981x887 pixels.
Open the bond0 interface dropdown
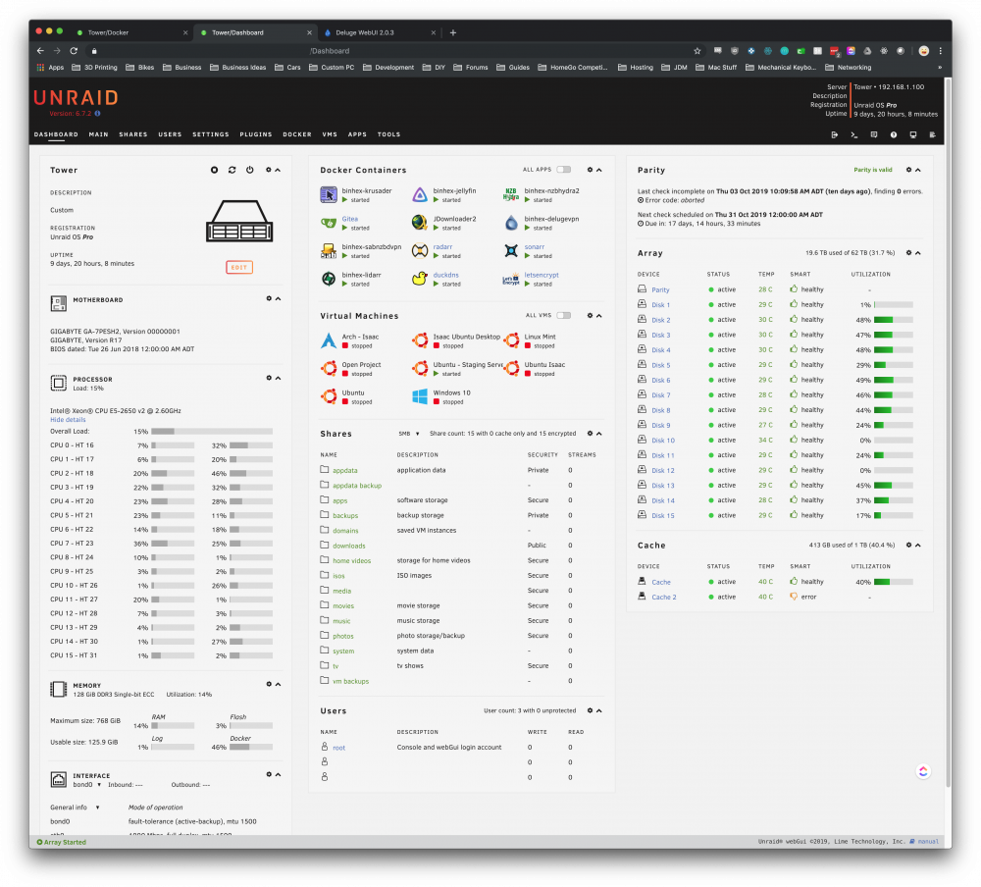click(87, 784)
